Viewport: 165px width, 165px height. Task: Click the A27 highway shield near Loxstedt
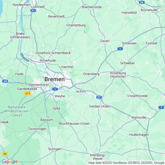pos(33,11)
